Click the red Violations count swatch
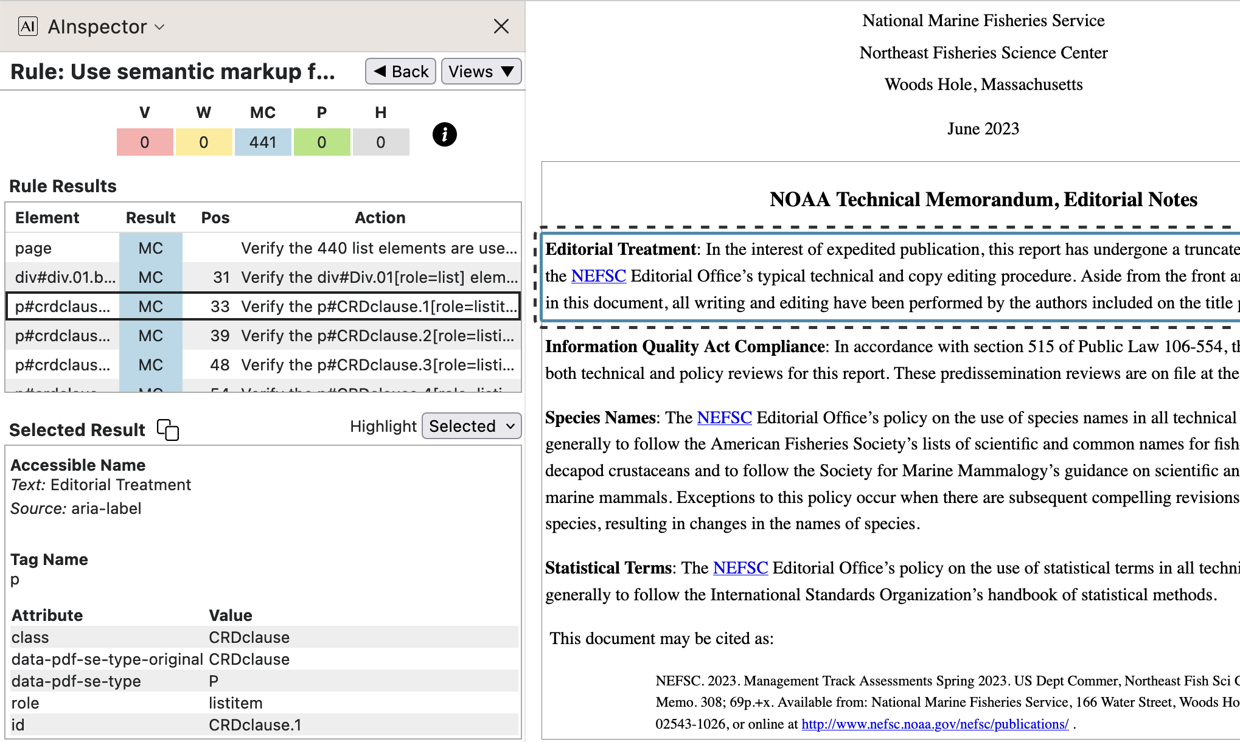The width and height of the screenshot is (1240, 742). (145, 142)
